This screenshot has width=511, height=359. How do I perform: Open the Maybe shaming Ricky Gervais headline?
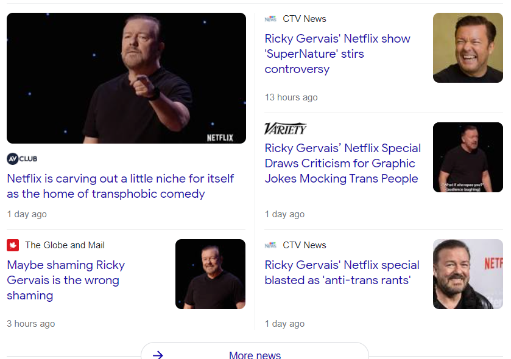pos(66,280)
